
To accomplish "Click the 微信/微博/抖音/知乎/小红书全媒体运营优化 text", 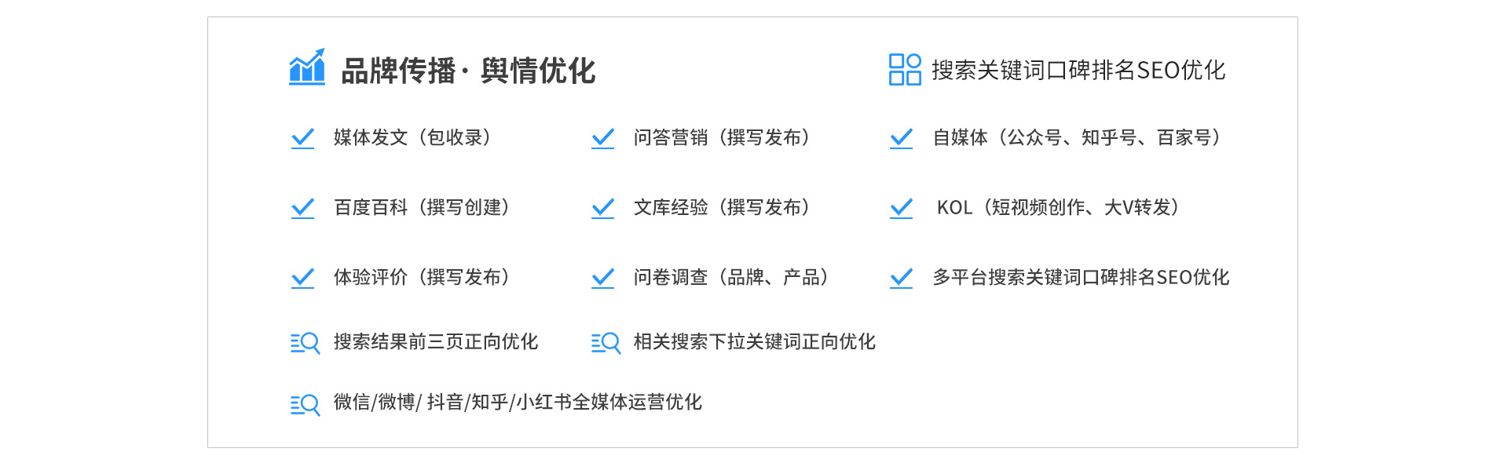I will (518, 403).
